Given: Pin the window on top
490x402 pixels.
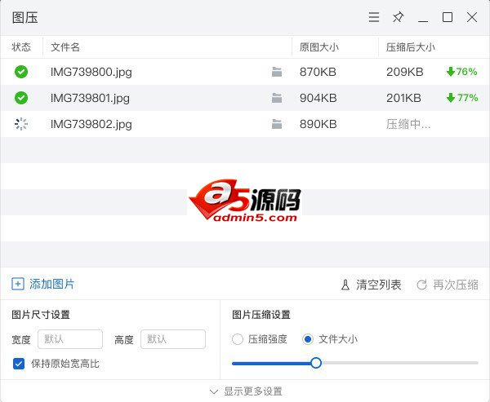Looking at the screenshot, I should (x=399, y=17).
